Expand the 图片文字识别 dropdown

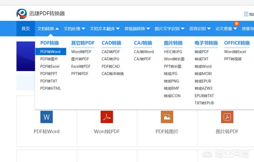(x=169, y=29)
